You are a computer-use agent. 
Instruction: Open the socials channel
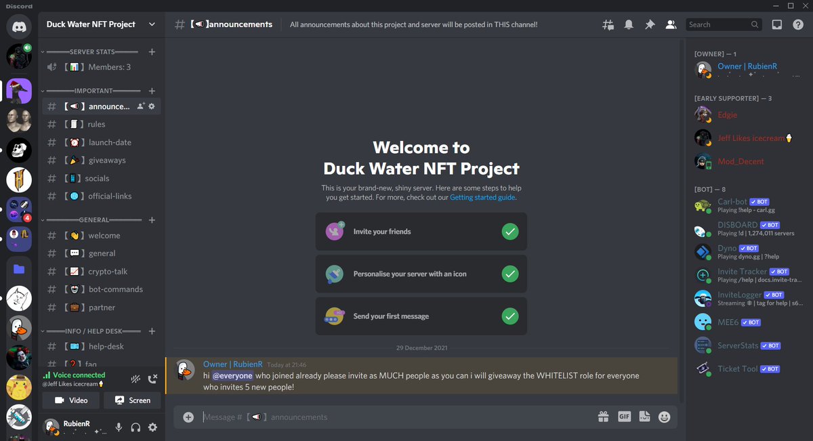102,178
